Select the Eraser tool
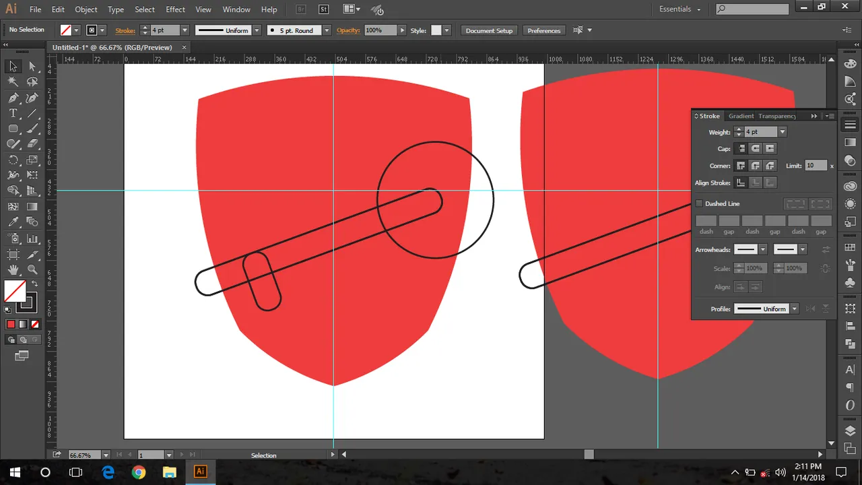The image size is (862, 485). (x=32, y=144)
